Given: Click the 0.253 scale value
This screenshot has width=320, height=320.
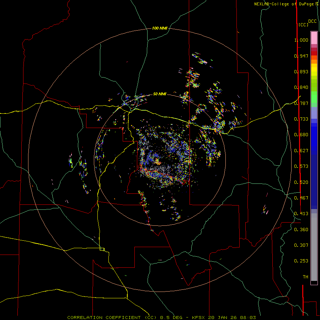Looking at the screenshot, I should click(301, 261).
